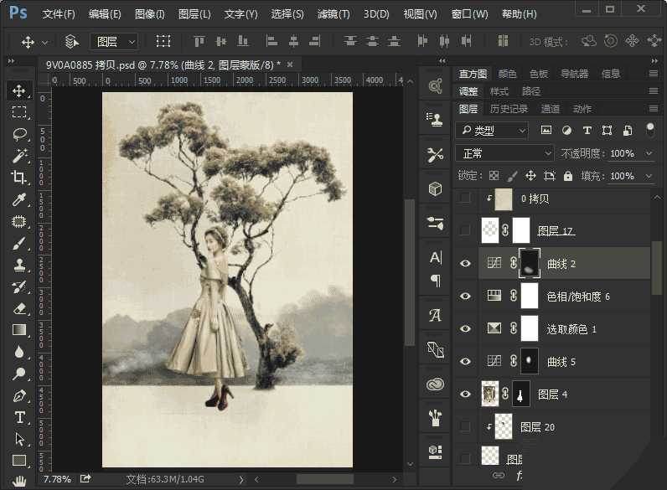The height and width of the screenshot is (490, 667).
Task: Hide the 曲线 2 layer
Action: 466,263
